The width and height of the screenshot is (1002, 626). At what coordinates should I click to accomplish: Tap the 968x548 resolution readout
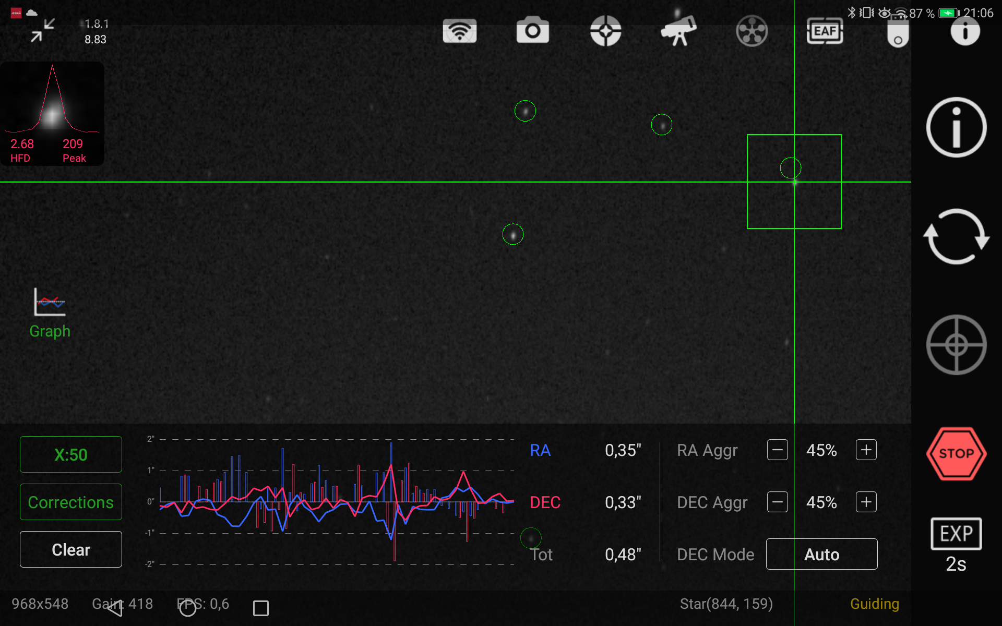[x=40, y=604]
